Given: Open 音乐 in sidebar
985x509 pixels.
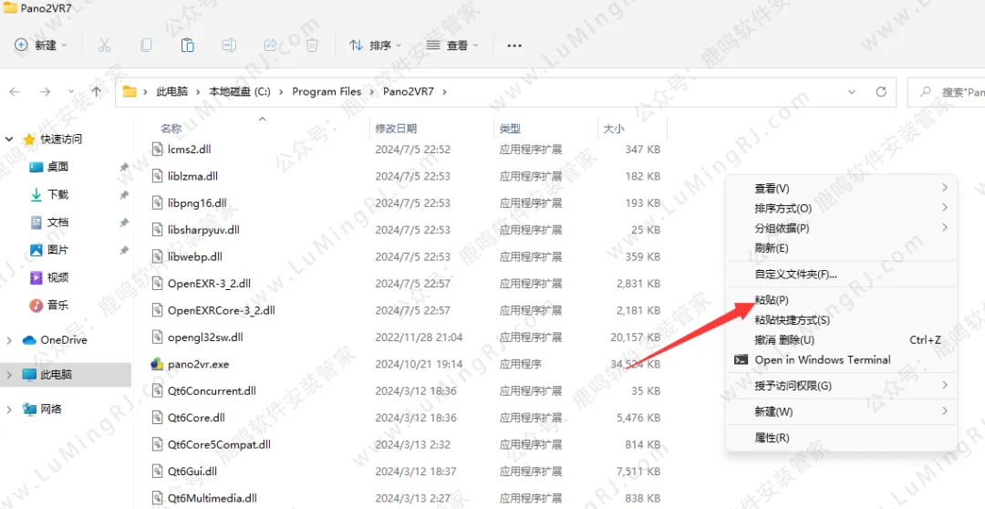Looking at the screenshot, I should pos(57,306).
